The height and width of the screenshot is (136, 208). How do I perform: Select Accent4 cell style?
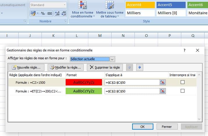(x=140, y=5)
